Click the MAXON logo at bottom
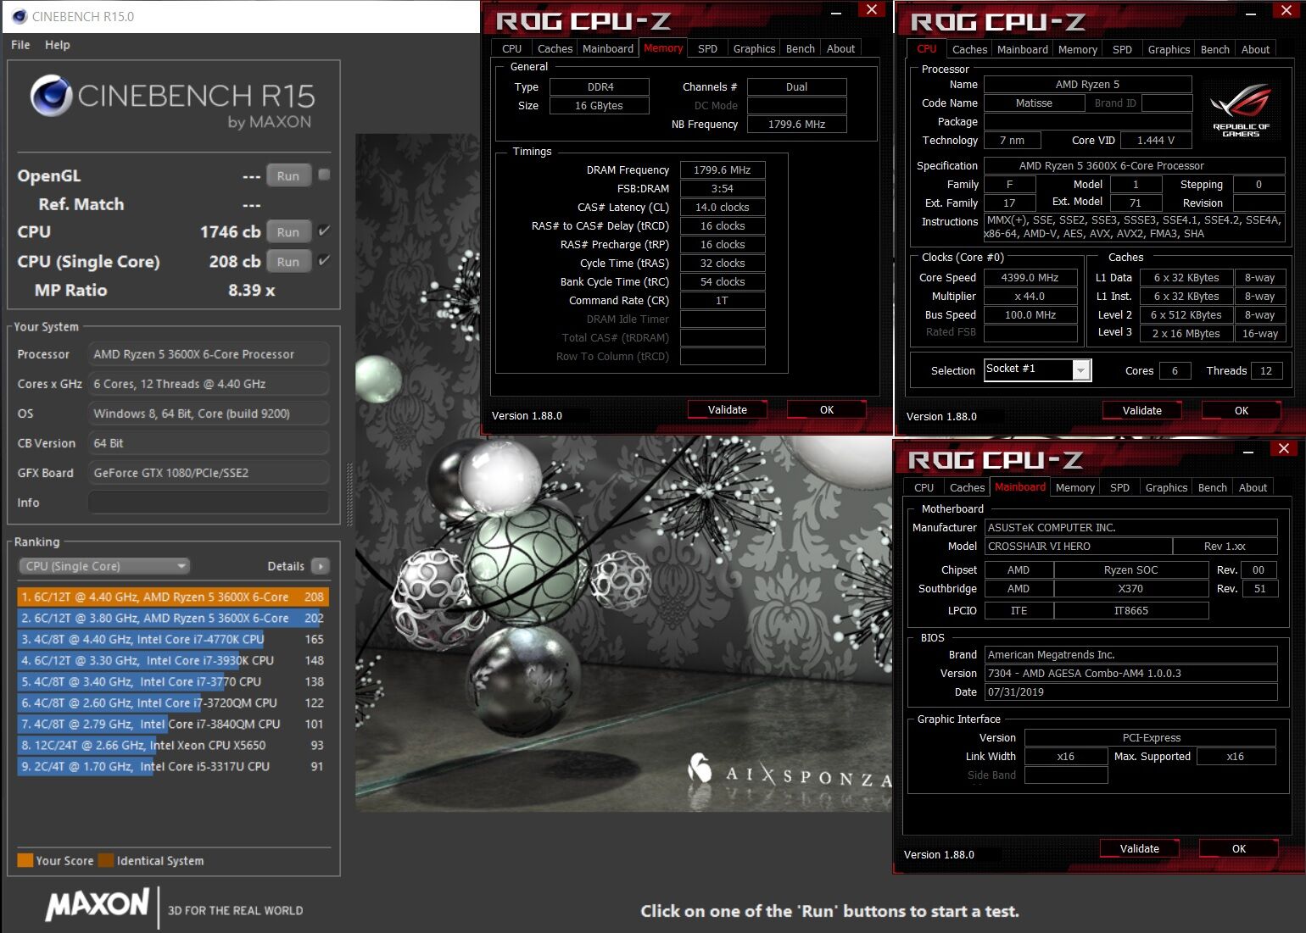The image size is (1306, 933). [x=98, y=904]
